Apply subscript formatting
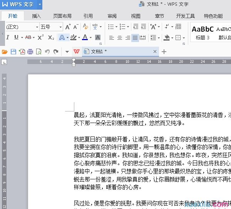Screen dimensions: 231x209 point(51,37)
